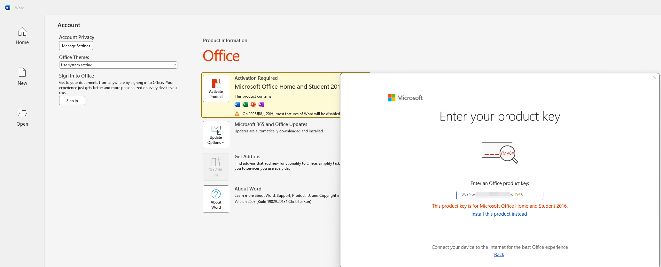Open the Update Options menu
Image resolution: width=661 pixels, height=267 pixels.
pyautogui.click(x=216, y=135)
